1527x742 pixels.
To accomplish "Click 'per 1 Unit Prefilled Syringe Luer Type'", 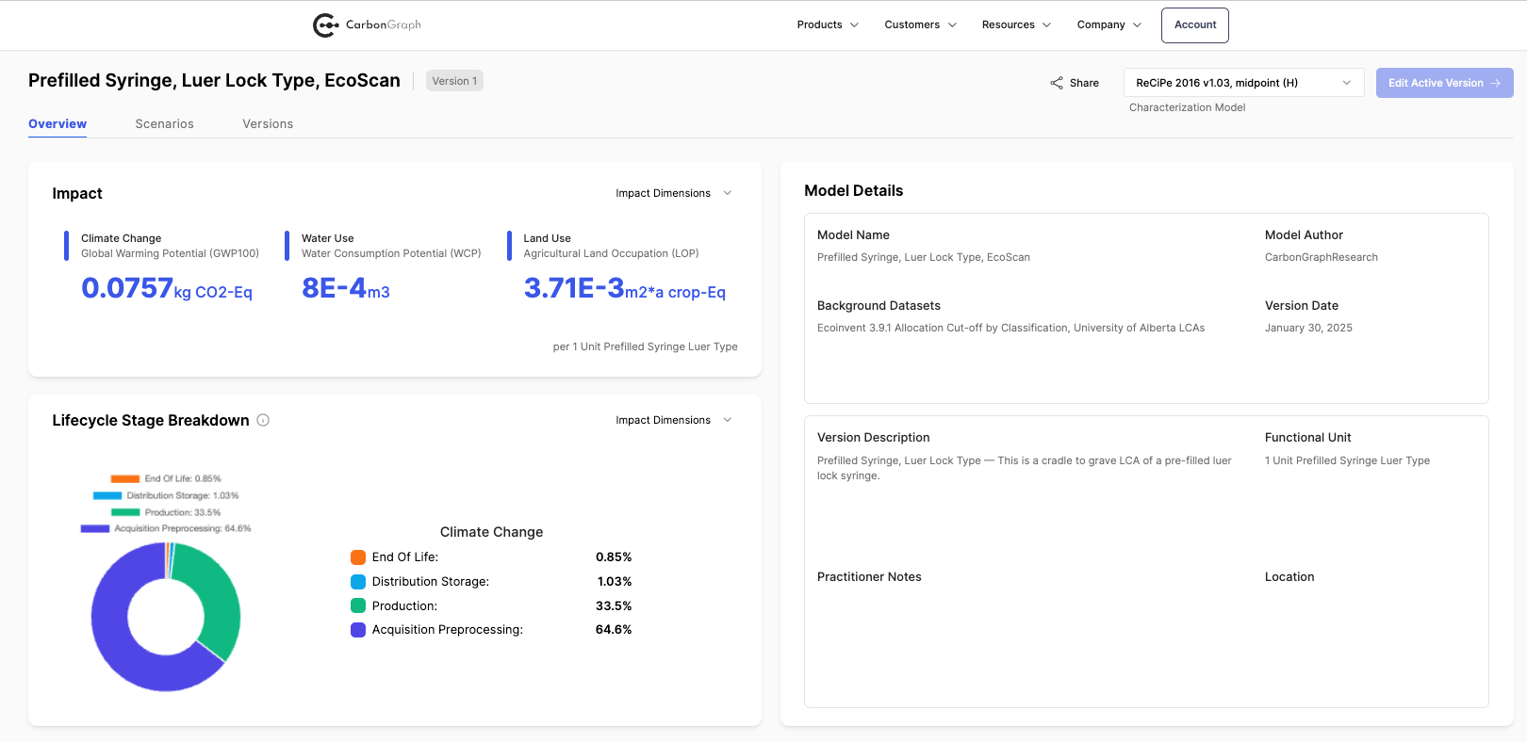I will pos(645,347).
